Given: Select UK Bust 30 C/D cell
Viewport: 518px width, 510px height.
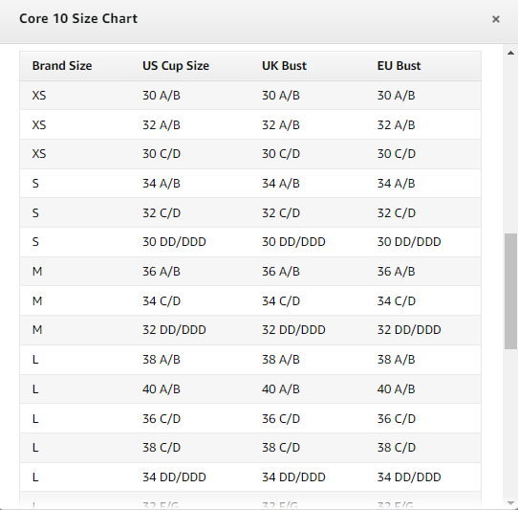Looking at the screenshot, I should pos(281,154).
